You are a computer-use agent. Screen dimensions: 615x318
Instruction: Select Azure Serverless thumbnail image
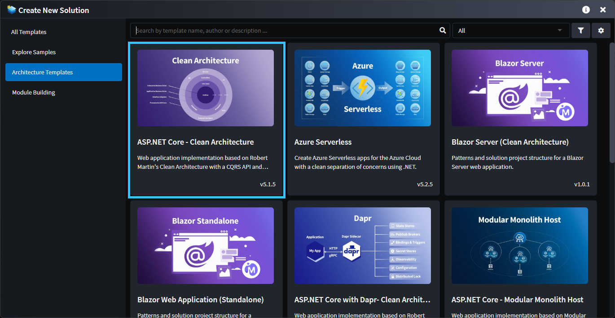point(363,88)
